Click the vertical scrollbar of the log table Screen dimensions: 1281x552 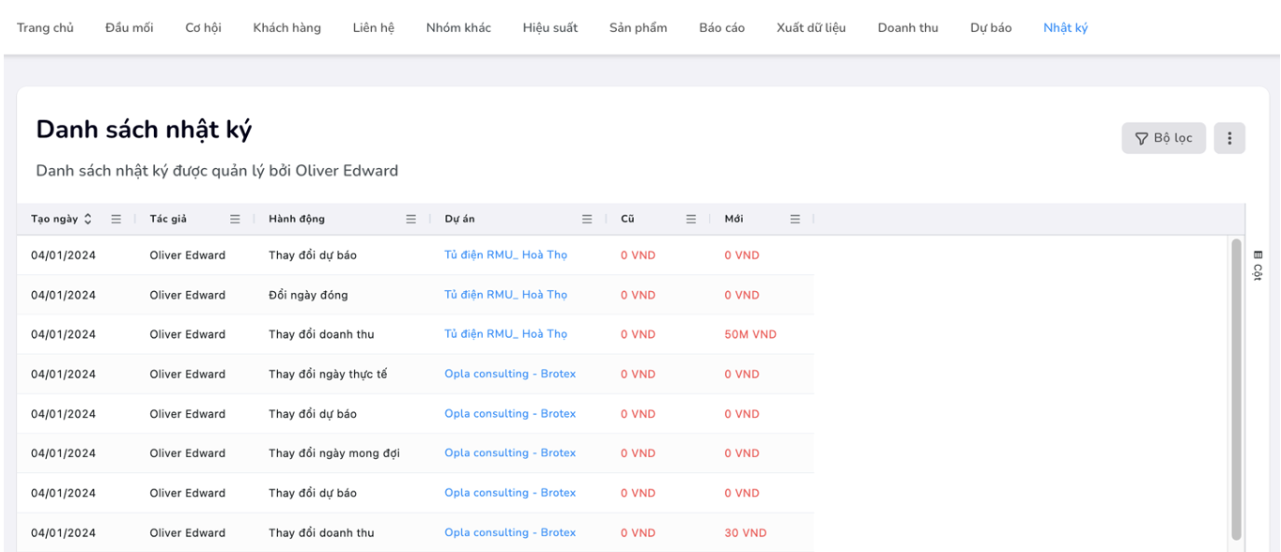click(x=1236, y=391)
